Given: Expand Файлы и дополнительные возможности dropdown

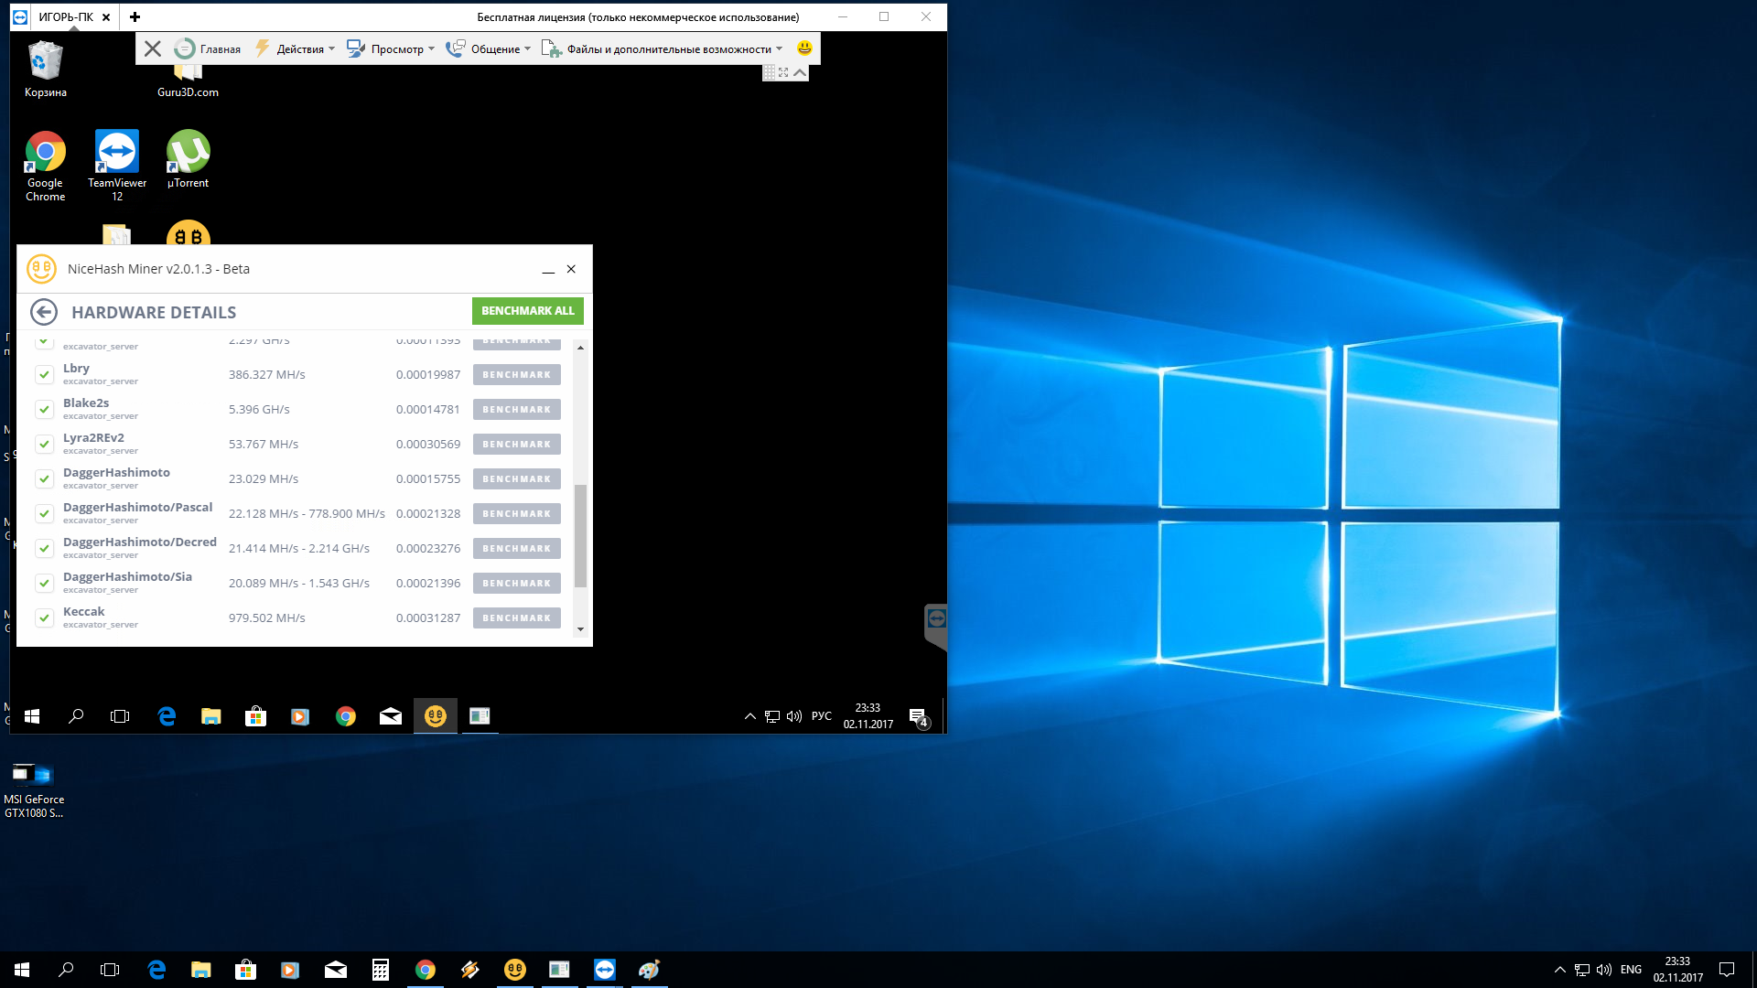Looking at the screenshot, I should click(x=668, y=49).
